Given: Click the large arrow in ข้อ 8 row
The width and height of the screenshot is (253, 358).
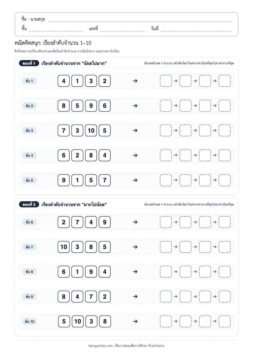Looking at the screenshot, I should click(x=135, y=272).
